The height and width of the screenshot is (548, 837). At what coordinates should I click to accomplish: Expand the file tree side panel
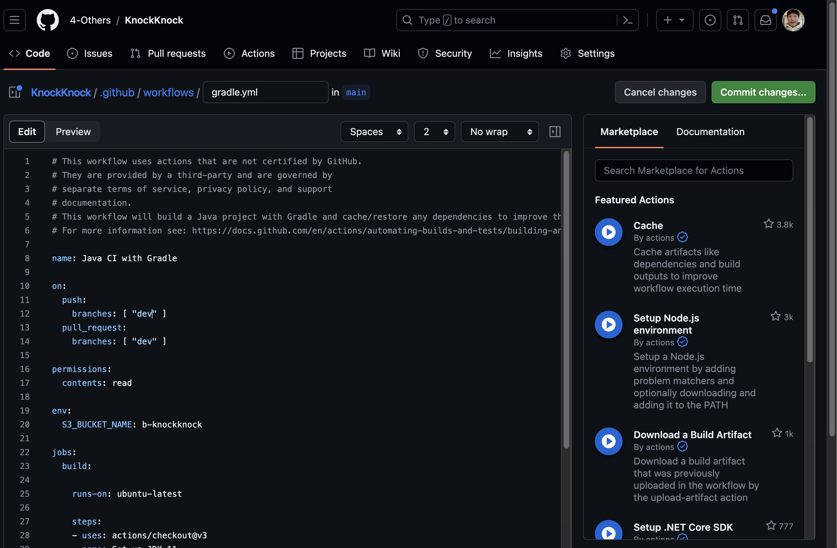15,92
